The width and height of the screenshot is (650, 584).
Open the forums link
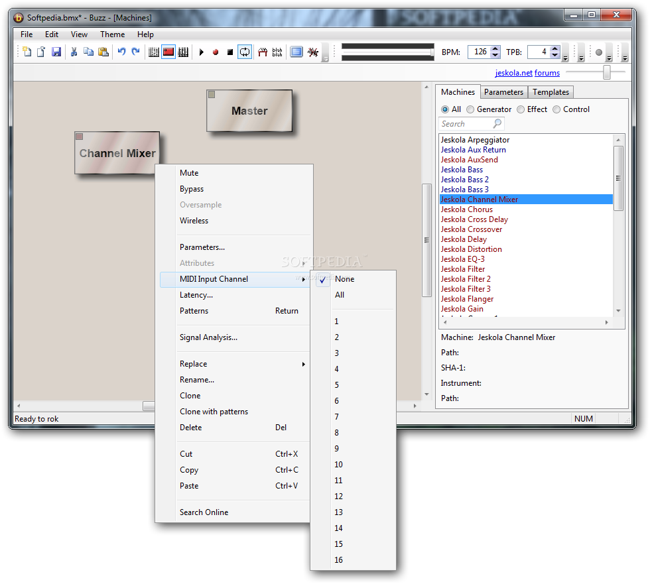tap(547, 73)
